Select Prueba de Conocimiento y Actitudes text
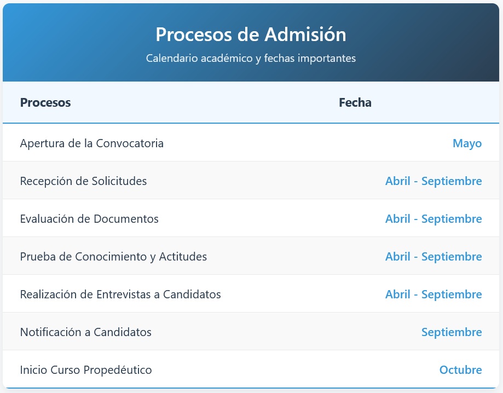 (x=113, y=257)
